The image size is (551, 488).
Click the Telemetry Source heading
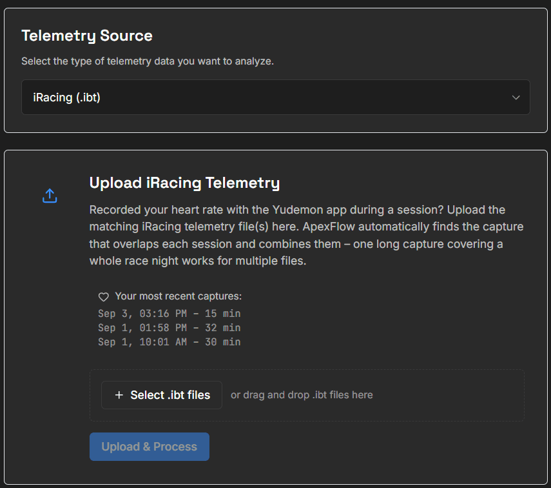(x=87, y=36)
